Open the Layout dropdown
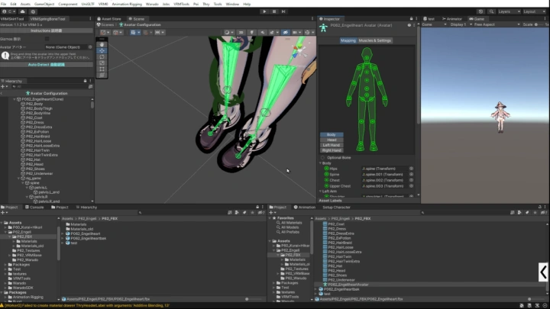The width and height of the screenshot is (550, 309). 533,11
